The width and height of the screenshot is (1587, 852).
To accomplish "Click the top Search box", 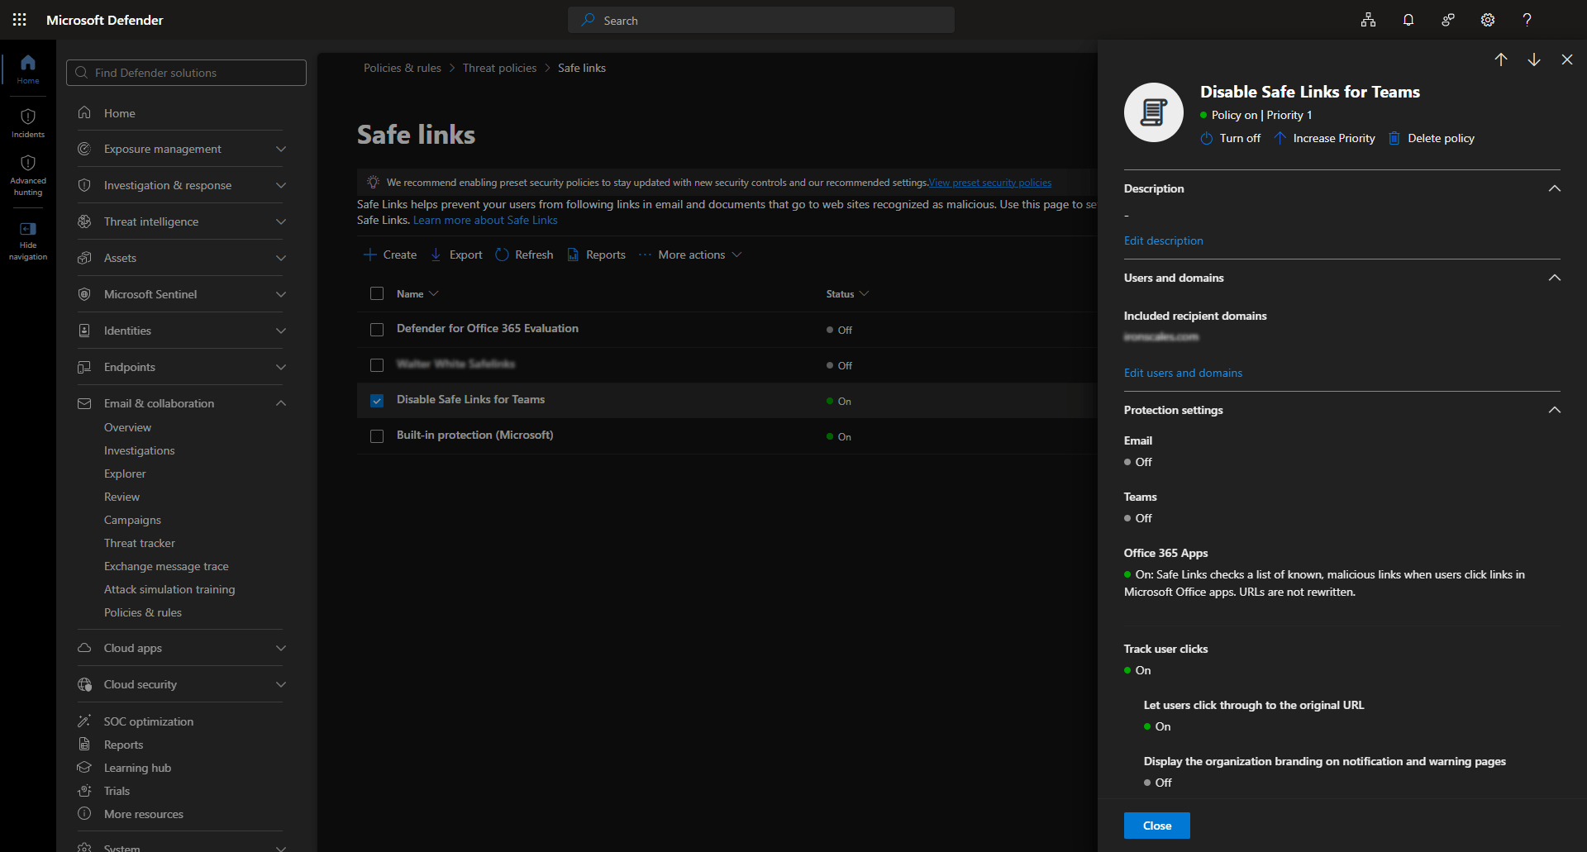I will click(761, 20).
